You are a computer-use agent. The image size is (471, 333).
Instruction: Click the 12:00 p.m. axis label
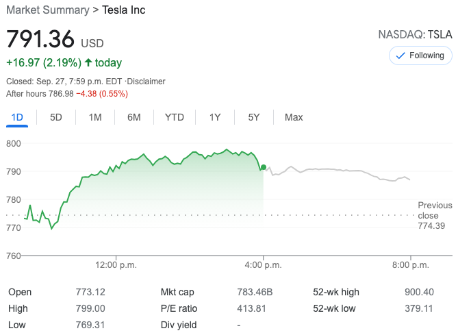pyautogui.click(x=116, y=265)
